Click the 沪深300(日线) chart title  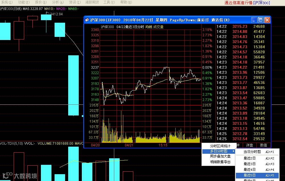pos(11,9)
